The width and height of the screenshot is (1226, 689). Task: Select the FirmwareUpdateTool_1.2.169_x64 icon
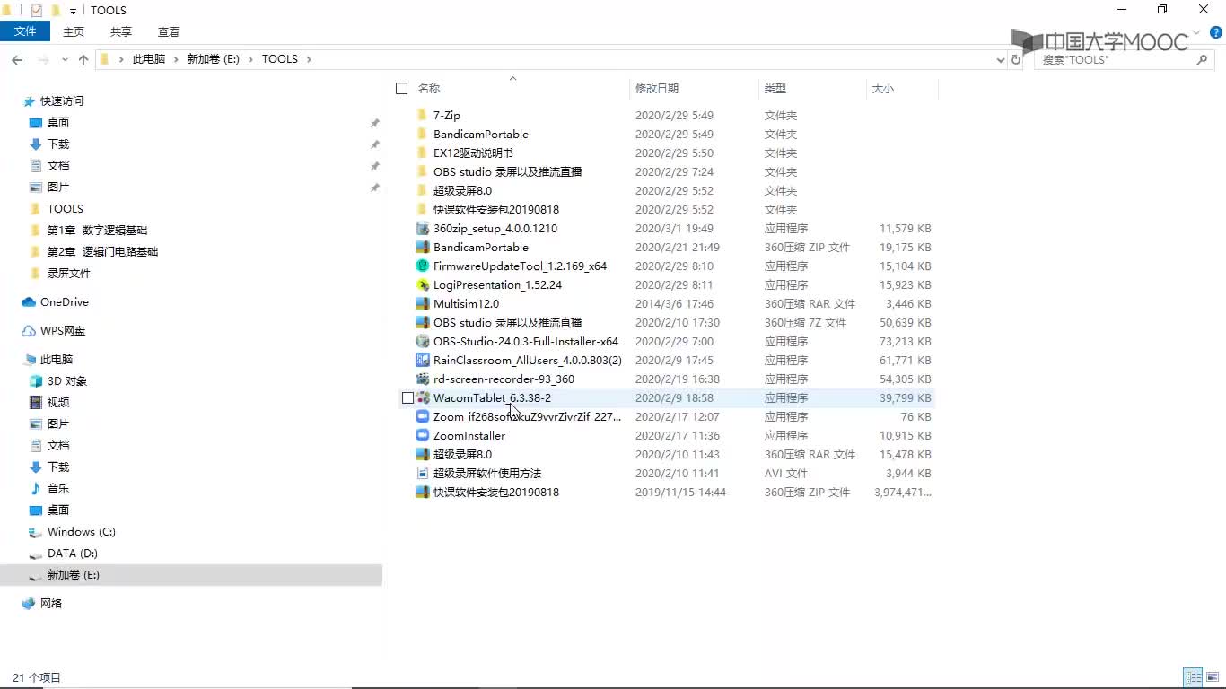tap(423, 266)
